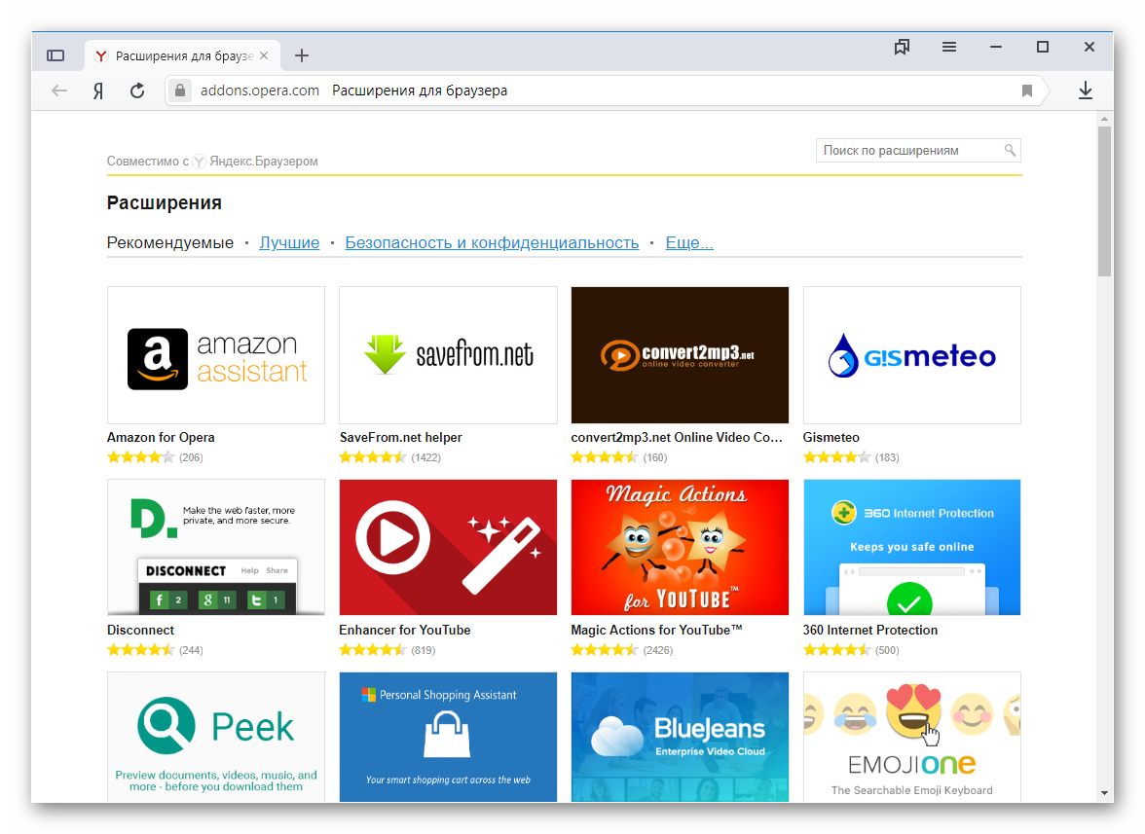Click the Расширения heading
The width and height of the screenshot is (1145, 834).
pos(165,202)
